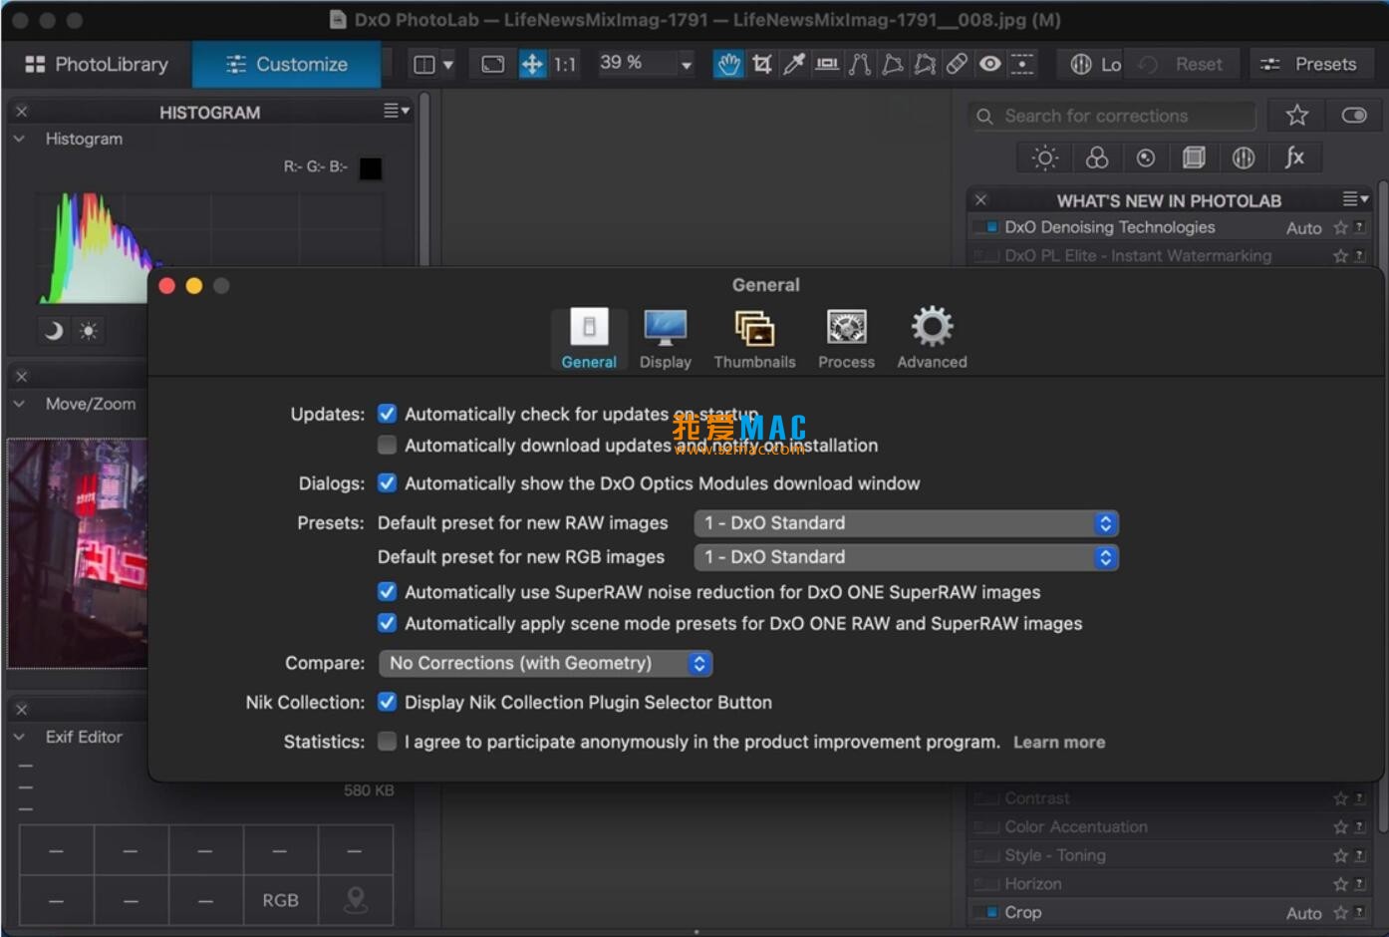
Task: Open the Advanced preferences tab
Action: point(932,339)
